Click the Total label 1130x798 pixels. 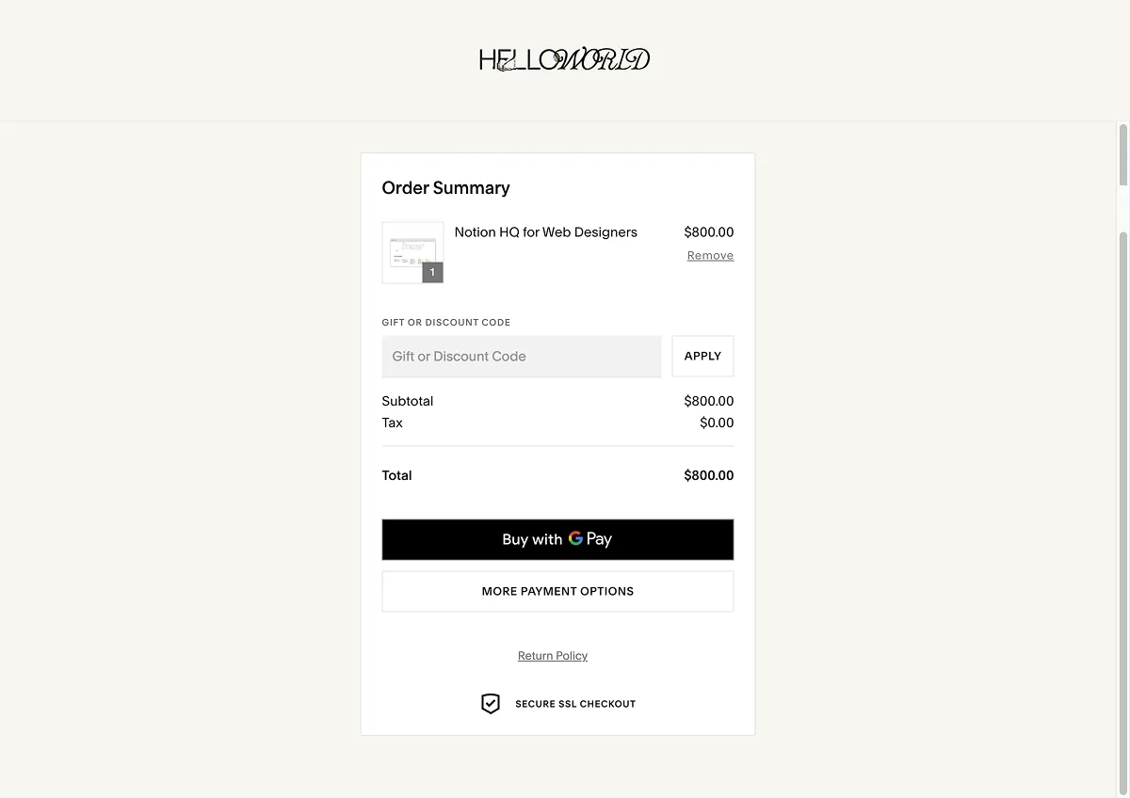396,475
